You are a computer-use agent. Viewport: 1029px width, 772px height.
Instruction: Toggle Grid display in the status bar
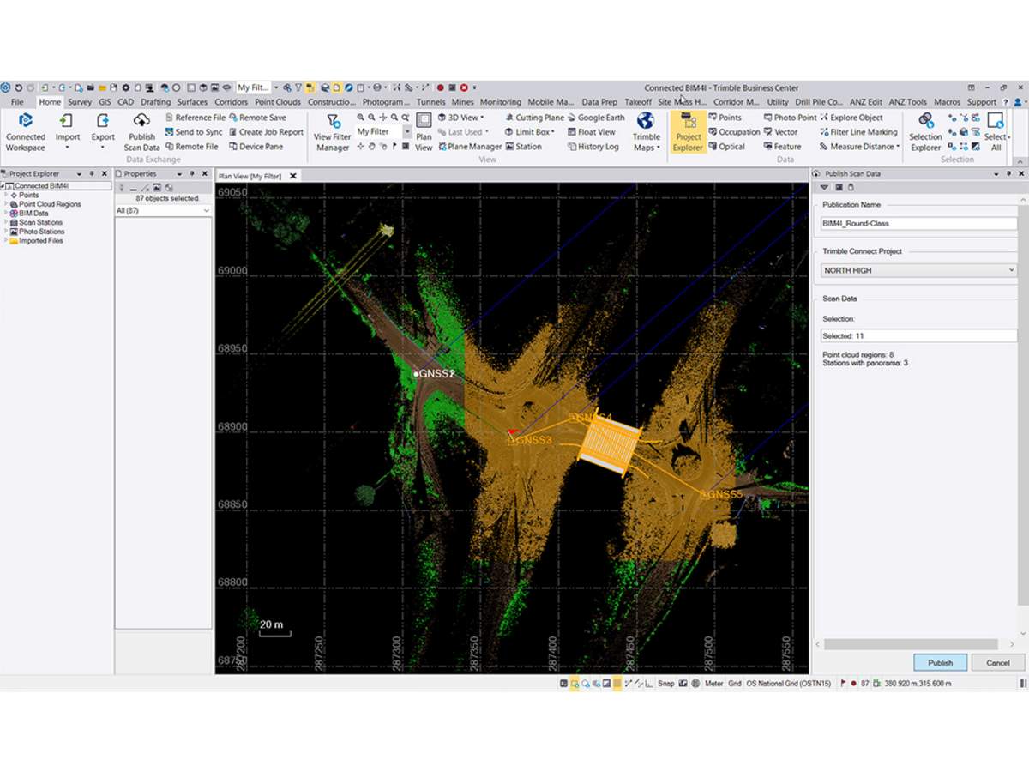click(x=734, y=684)
